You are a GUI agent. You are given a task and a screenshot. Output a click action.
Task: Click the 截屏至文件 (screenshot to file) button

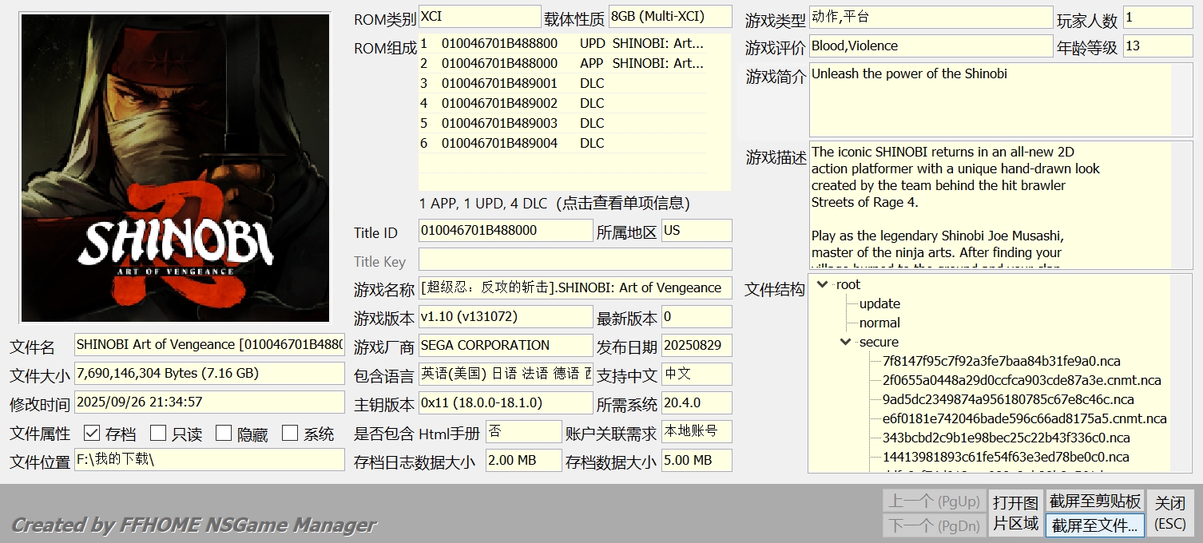click(x=1094, y=525)
